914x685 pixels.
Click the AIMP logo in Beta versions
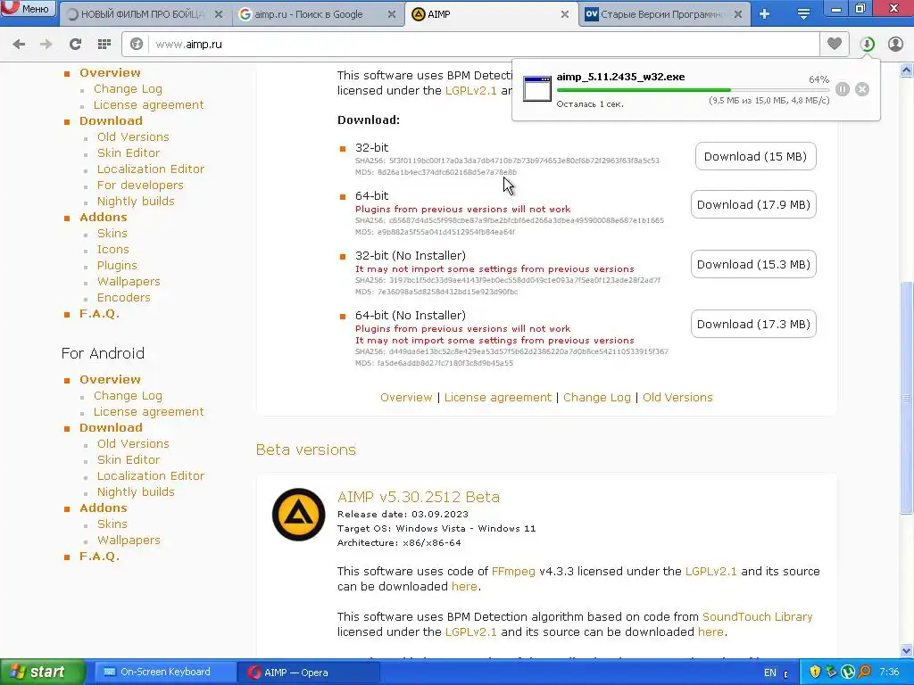(x=298, y=515)
